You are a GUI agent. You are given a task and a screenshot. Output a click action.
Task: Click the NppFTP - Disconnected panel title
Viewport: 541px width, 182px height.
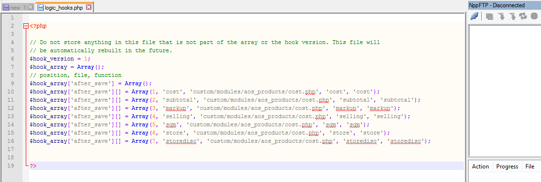coord(497,5)
